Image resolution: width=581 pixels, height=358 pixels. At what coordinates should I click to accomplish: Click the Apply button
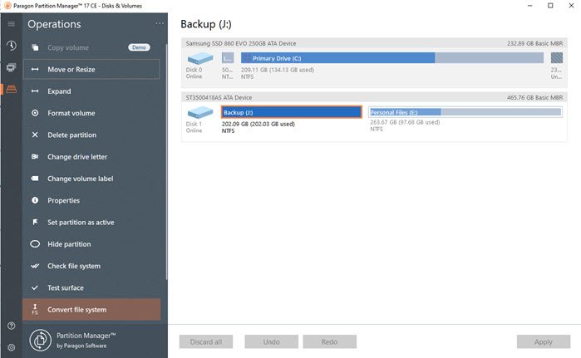(x=544, y=341)
